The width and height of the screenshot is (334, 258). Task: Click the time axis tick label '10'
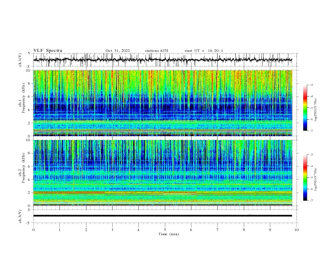coord(296,230)
